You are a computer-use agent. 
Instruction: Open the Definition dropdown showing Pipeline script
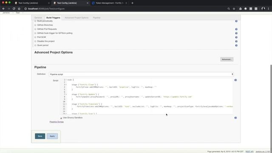coord(141,74)
